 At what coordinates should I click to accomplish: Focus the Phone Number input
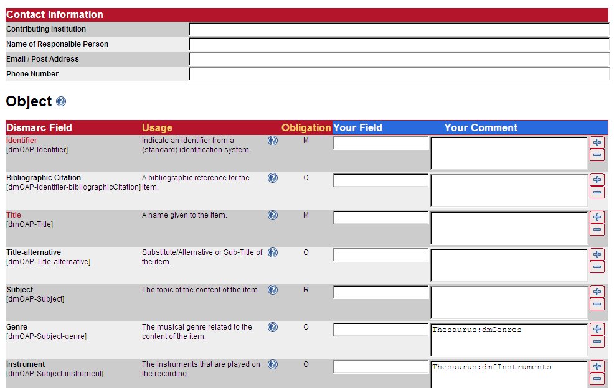click(399, 74)
